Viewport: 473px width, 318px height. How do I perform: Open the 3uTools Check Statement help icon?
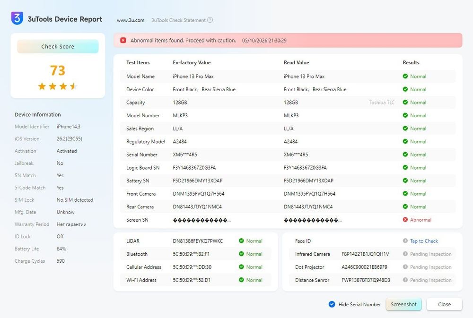coord(210,20)
